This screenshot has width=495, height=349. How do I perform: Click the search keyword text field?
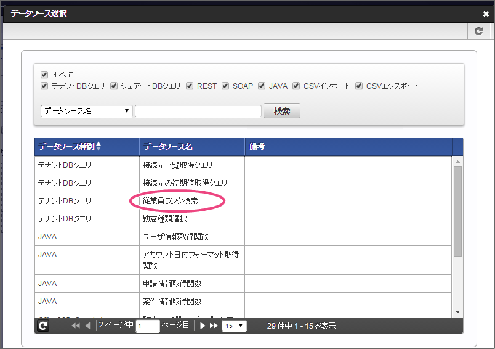tap(198, 111)
